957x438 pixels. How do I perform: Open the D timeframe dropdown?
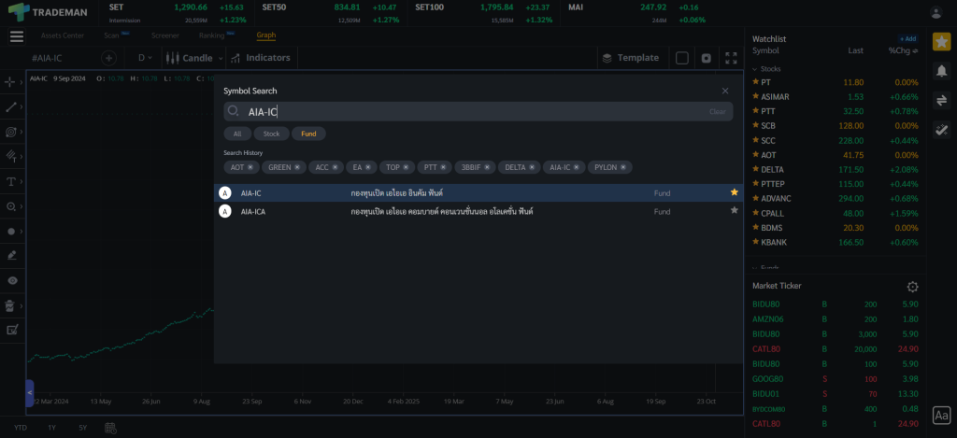[146, 58]
